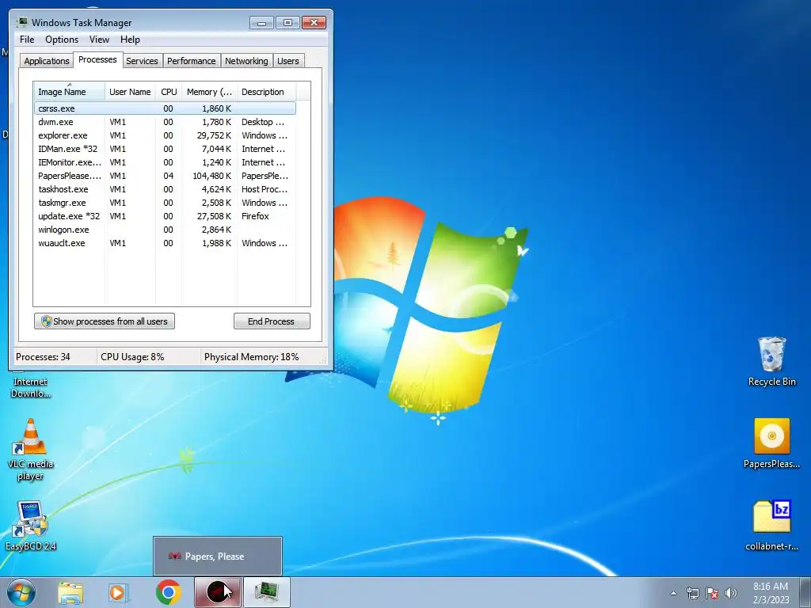Open Windows Explorer from the taskbar

(70, 593)
